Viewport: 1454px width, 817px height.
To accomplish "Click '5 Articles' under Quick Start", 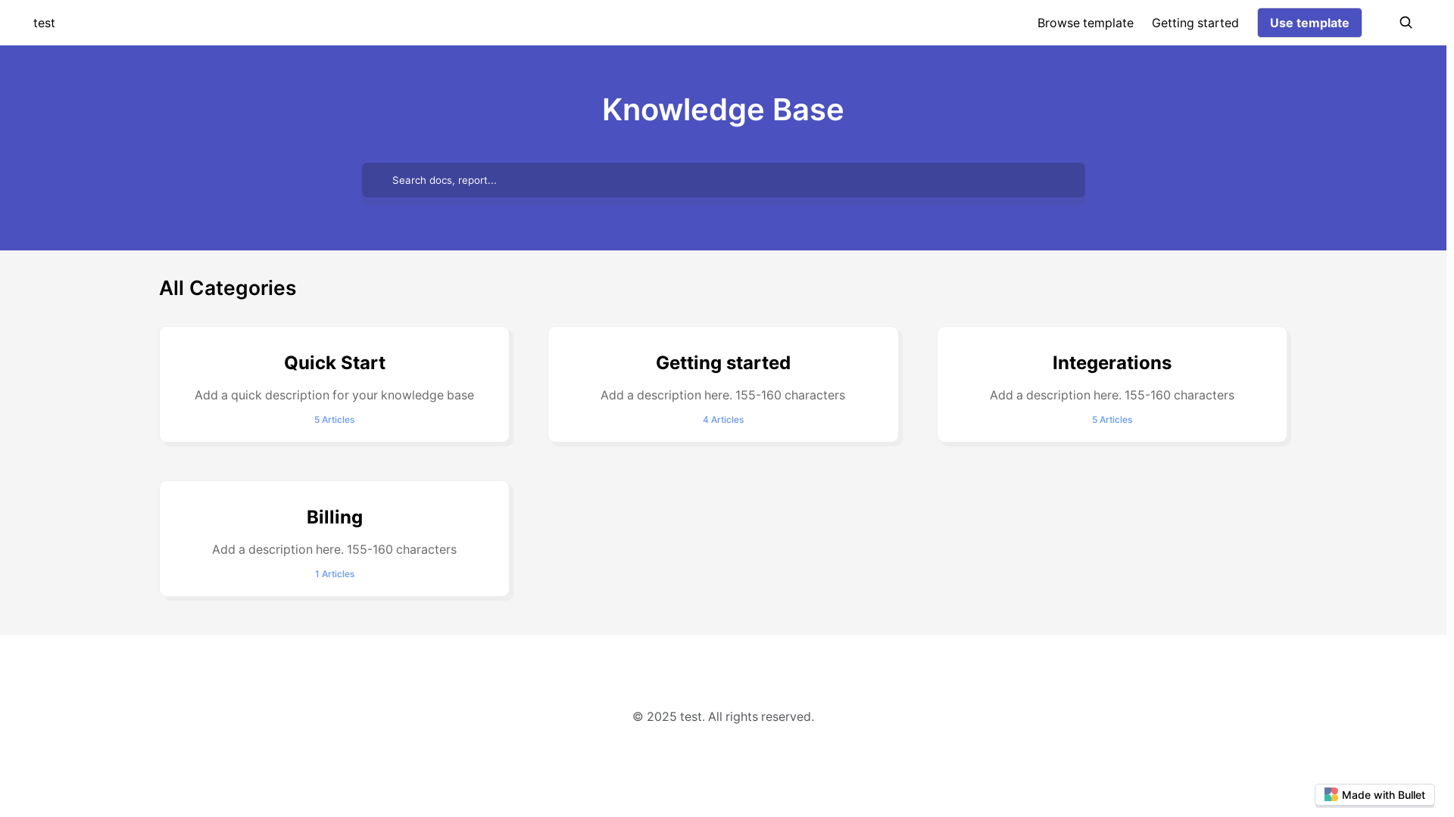I will [335, 420].
